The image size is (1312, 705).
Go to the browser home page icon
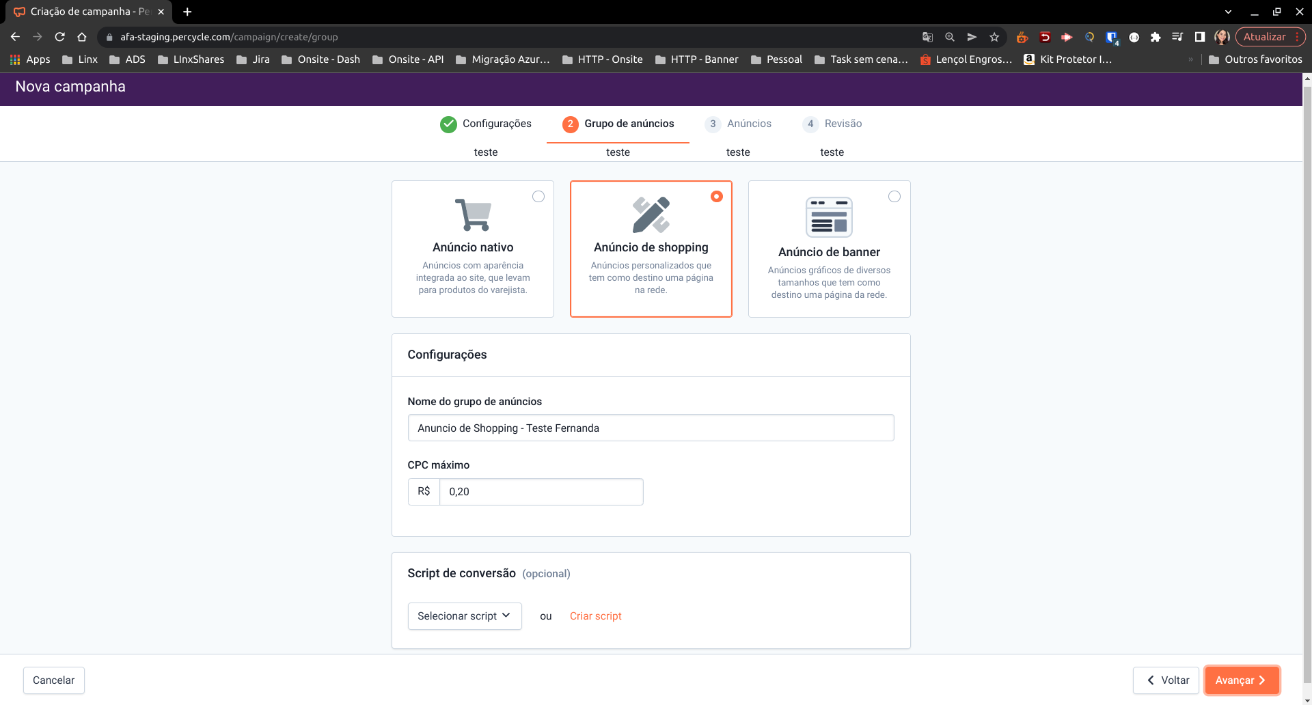pos(82,37)
